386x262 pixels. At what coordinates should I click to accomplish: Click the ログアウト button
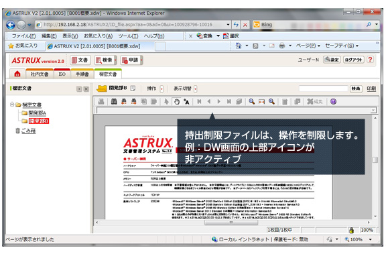[354, 60]
